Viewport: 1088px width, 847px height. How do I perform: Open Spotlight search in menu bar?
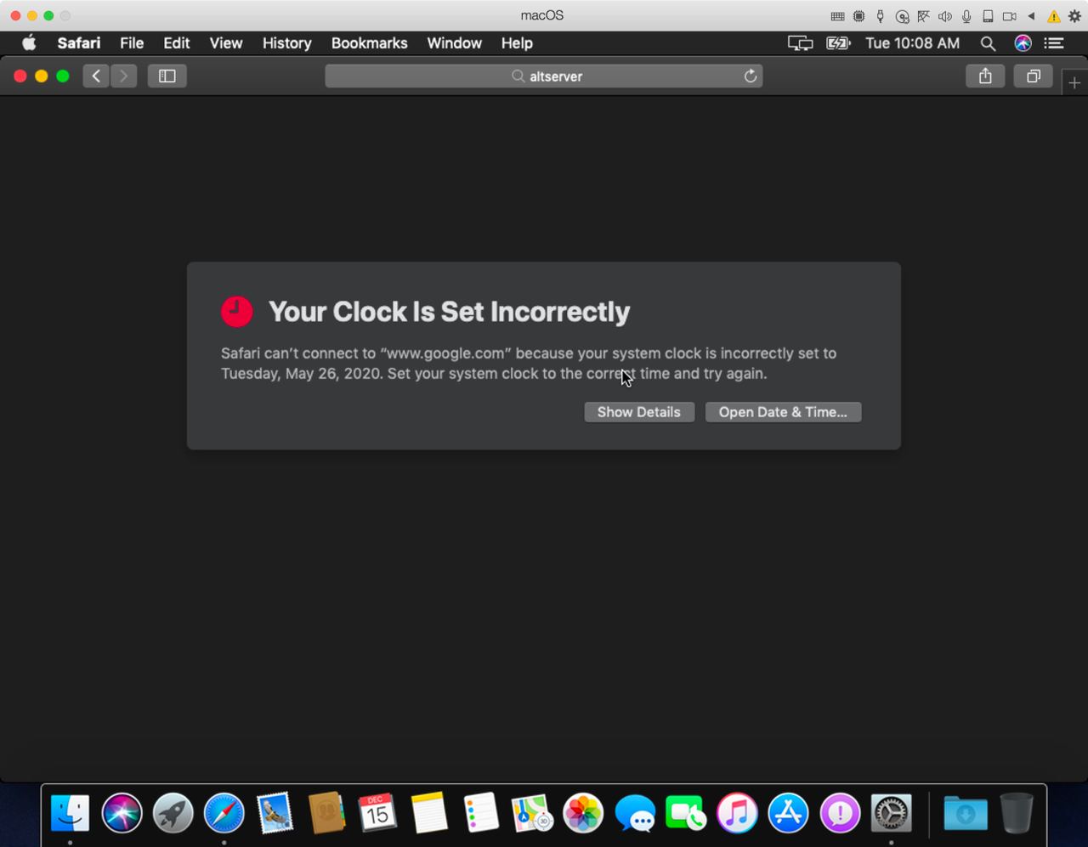click(988, 43)
